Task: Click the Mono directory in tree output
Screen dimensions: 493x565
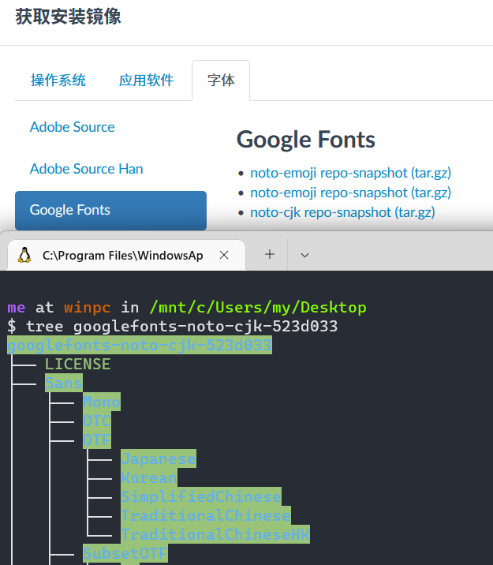Action: tap(102, 402)
